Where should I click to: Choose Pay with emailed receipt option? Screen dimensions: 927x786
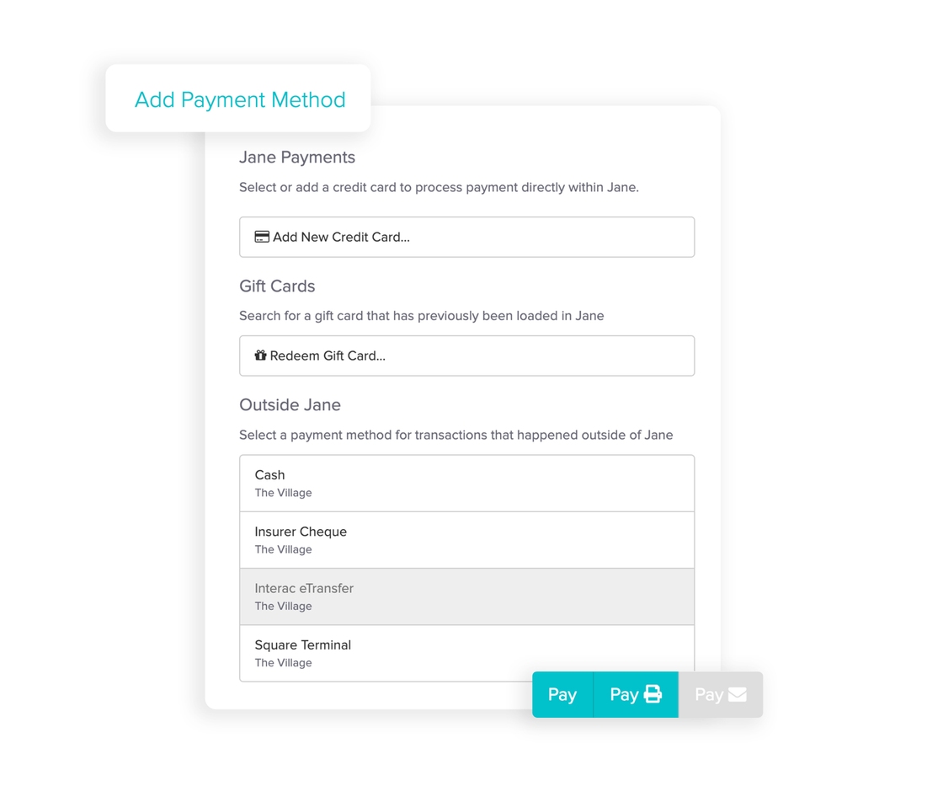click(x=722, y=694)
